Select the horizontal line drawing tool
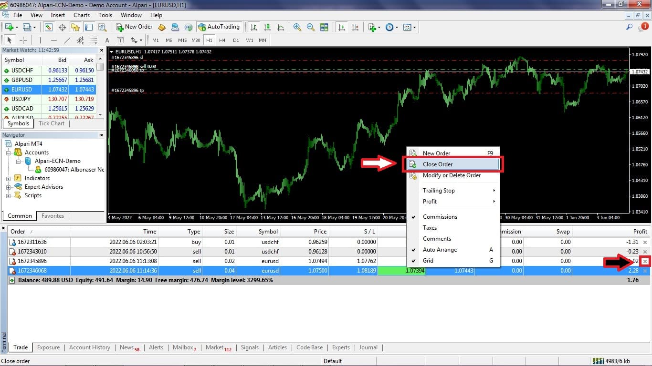 [53, 40]
